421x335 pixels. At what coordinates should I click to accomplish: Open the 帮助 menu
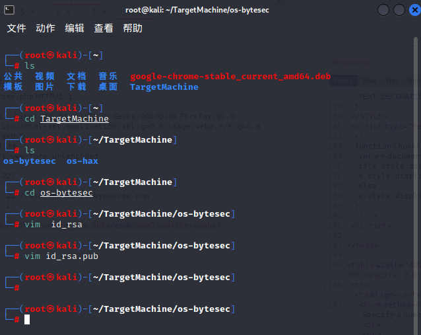pyautogui.click(x=133, y=28)
